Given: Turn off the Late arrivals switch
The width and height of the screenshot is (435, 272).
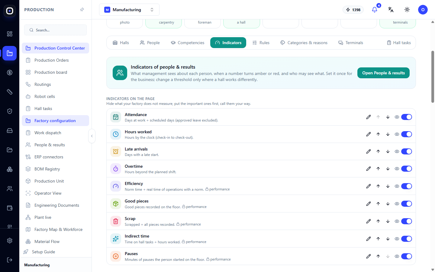Looking at the screenshot, I should (407, 151).
